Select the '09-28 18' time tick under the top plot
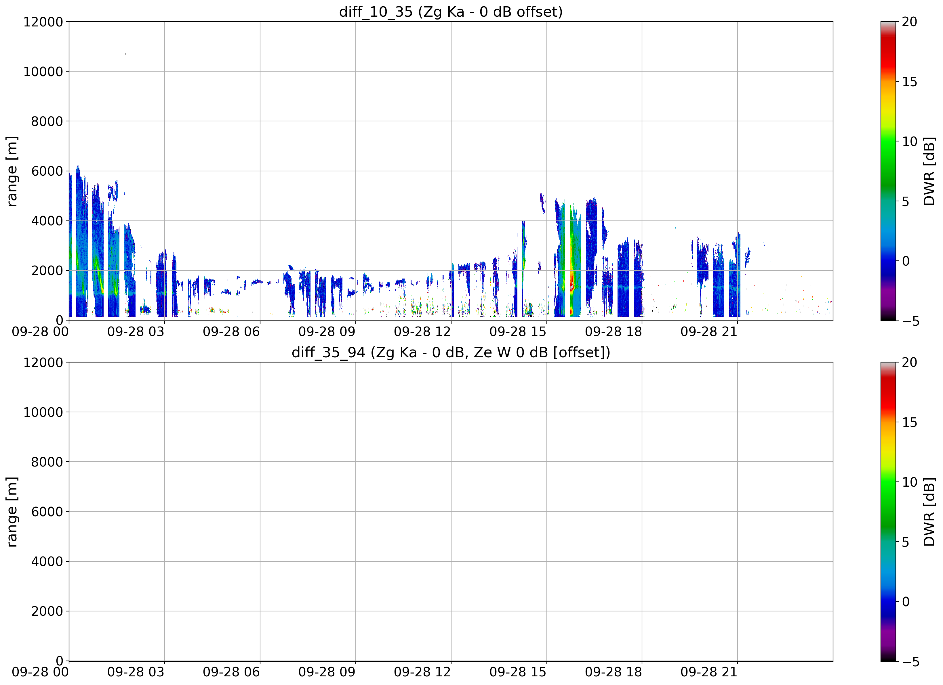943x685 pixels. [614, 331]
